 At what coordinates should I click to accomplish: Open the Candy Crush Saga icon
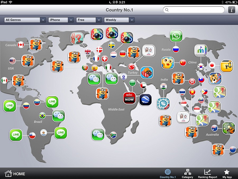tap(147, 73)
